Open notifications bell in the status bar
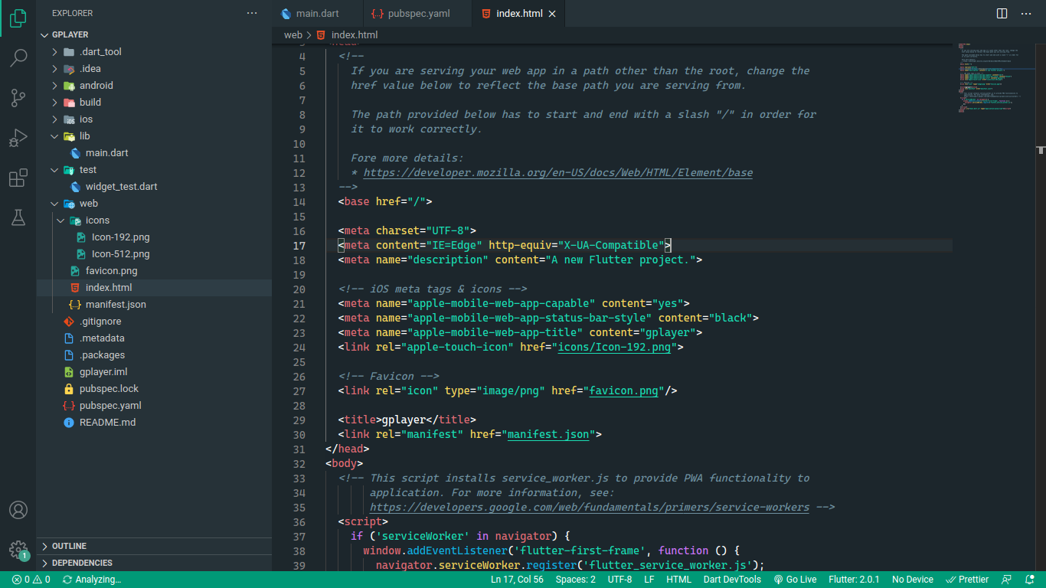Image resolution: width=1046 pixels, height=588 pixels. click(1029, 580)
